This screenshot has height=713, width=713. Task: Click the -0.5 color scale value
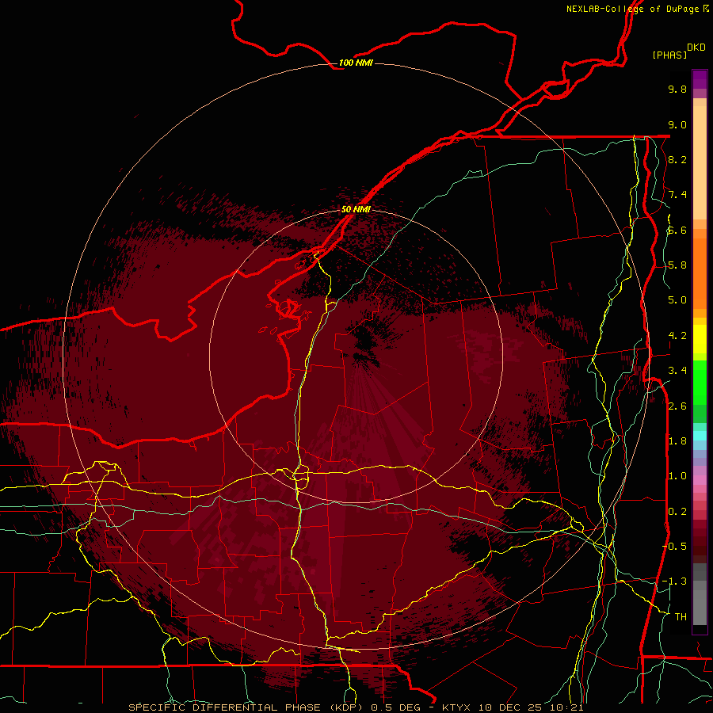pyautogui.click(x=674, y=546)
